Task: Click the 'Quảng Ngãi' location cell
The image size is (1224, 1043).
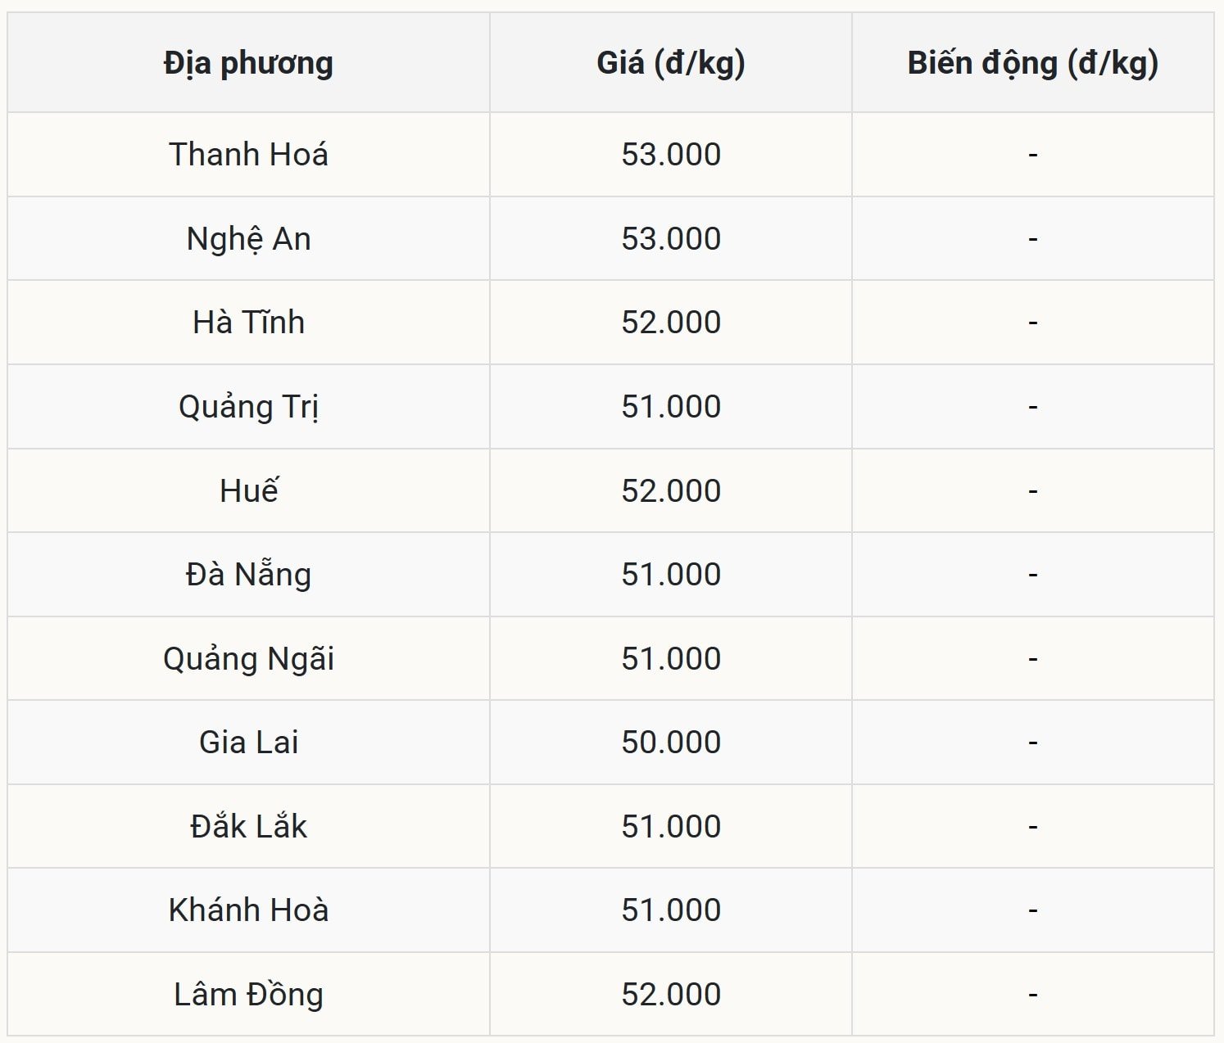Action: (x=248, y=659)
